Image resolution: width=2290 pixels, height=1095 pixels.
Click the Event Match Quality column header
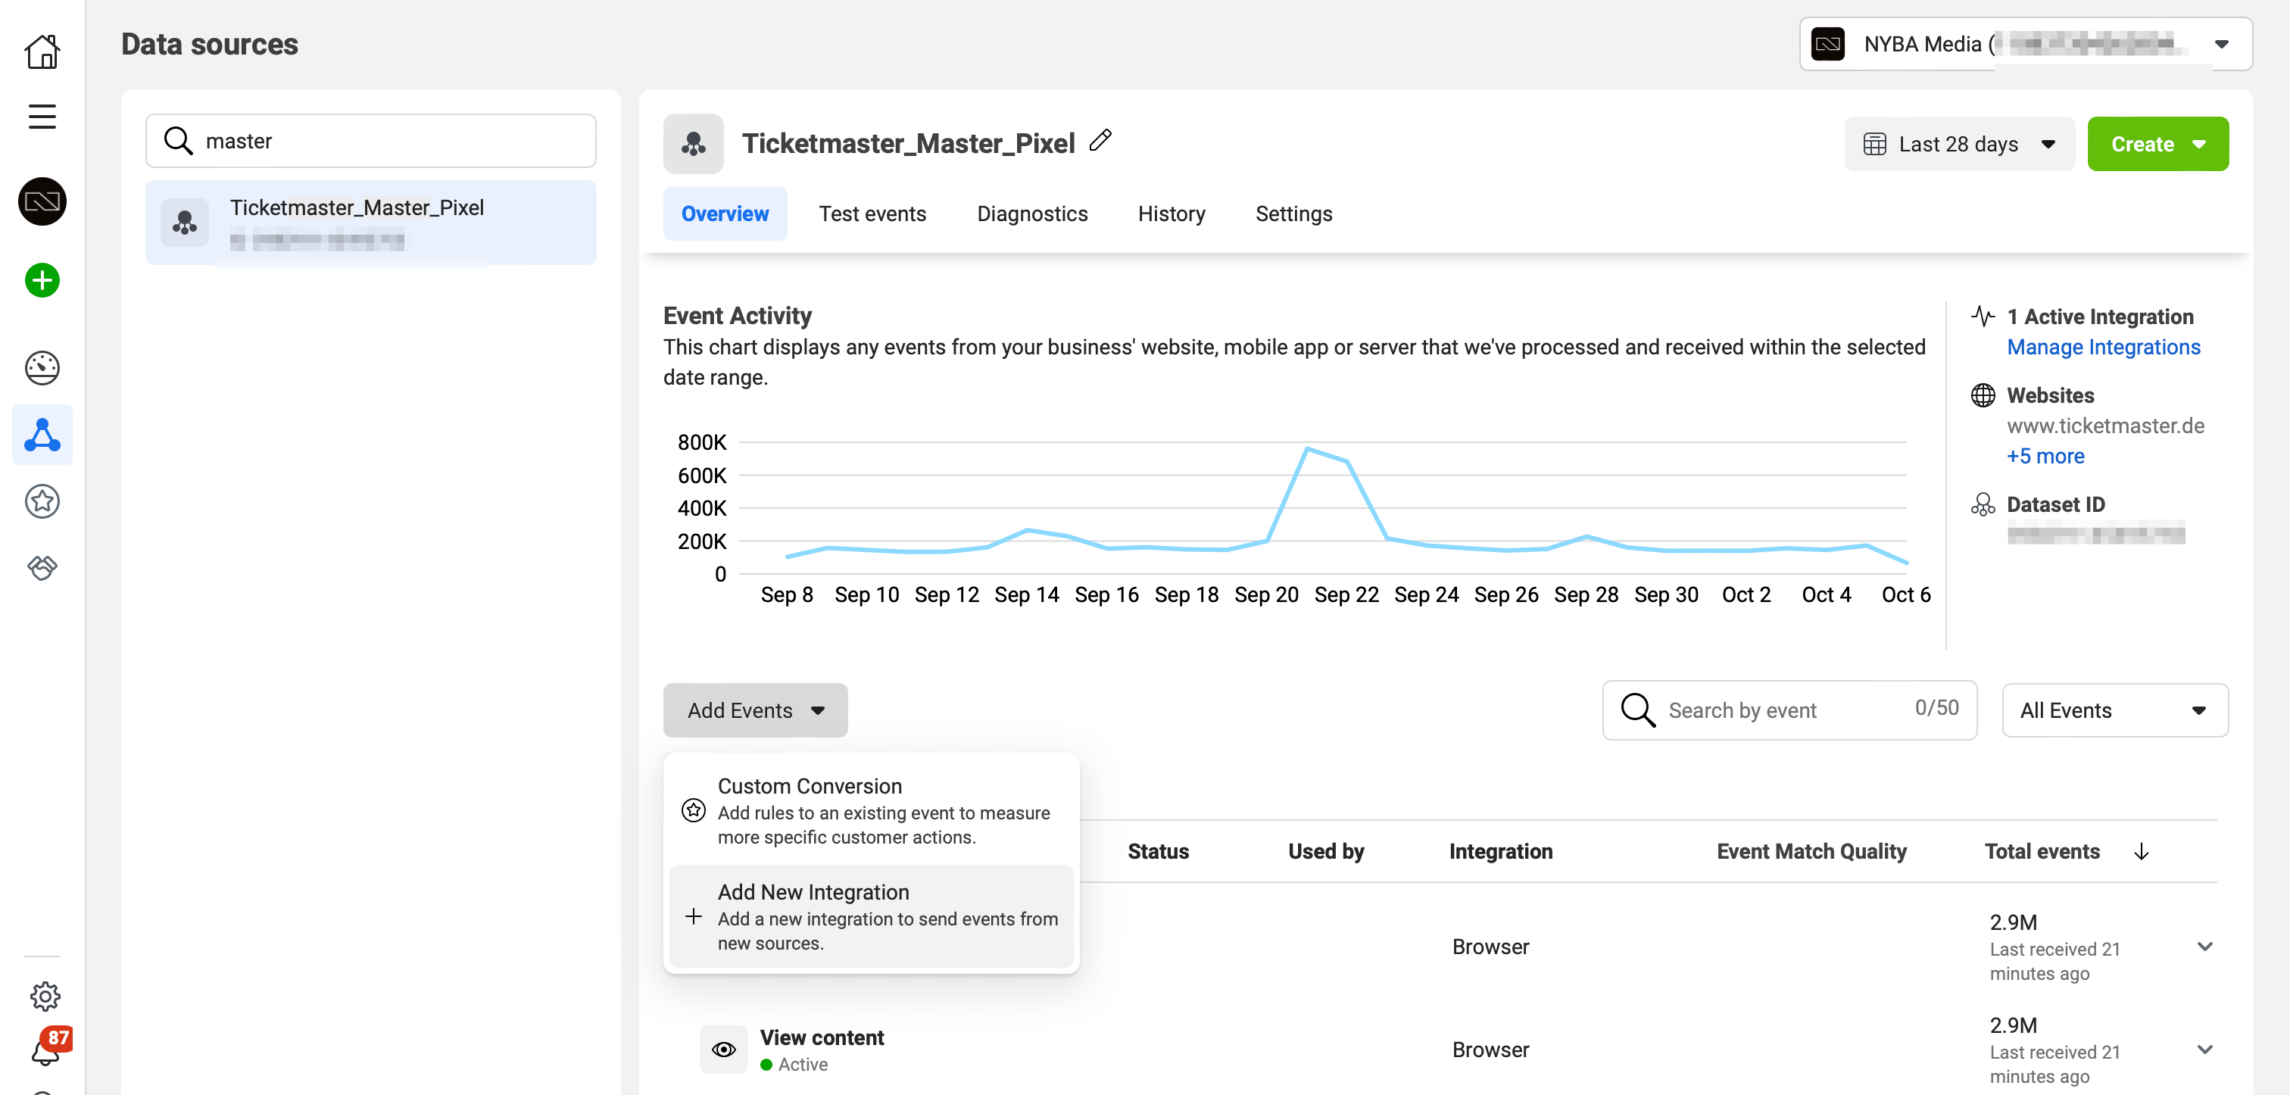(1811, 851)
